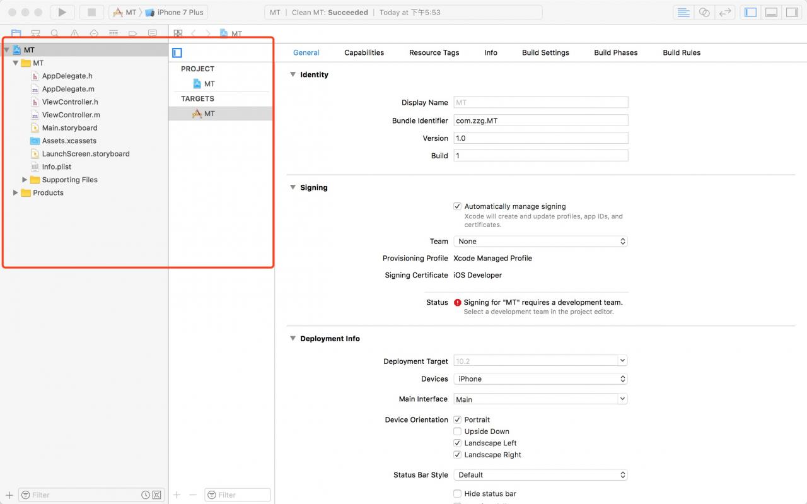Image resolution: width=807 pixels, height=504 pixels.
Task: Switch to the Capabilities tab
Action: tap(364, 52)
